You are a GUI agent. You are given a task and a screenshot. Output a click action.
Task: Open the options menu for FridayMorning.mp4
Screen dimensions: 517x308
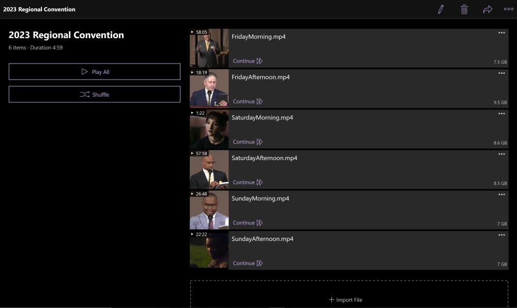coord(501,33)
